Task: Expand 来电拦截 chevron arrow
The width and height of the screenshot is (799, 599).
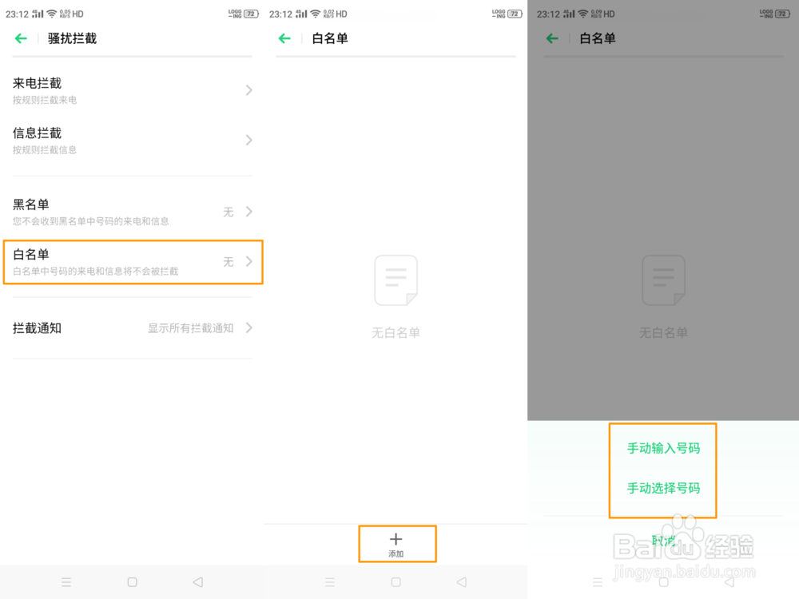Action: [248, 90]
